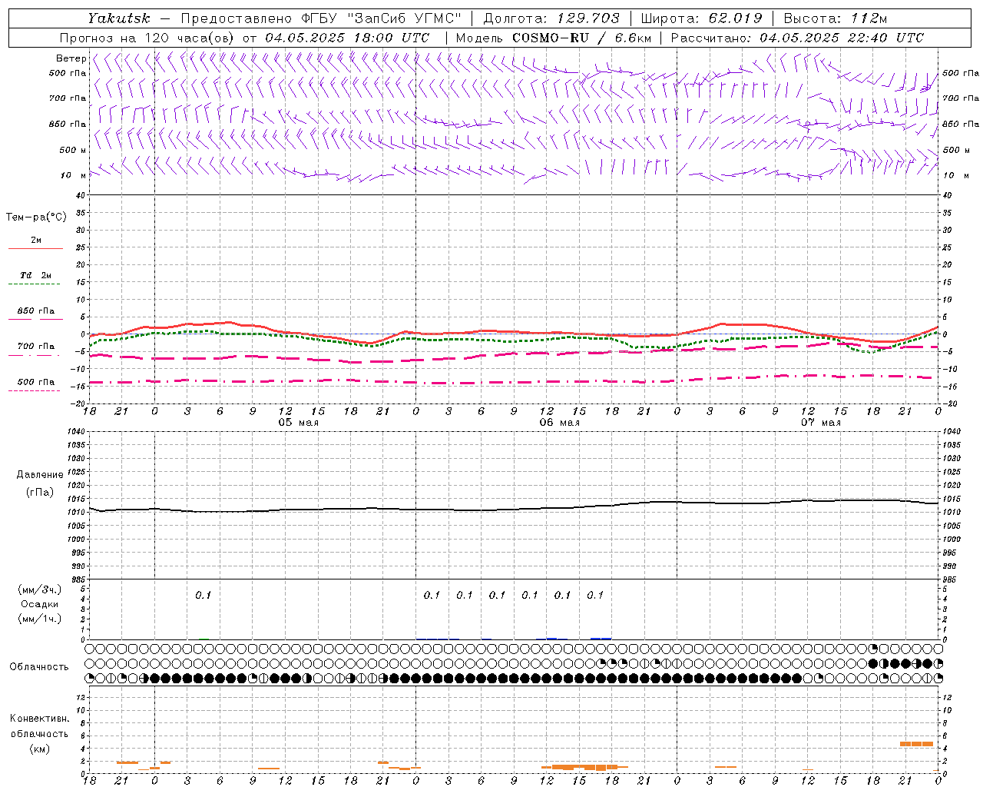This screenshot has width=983, height=787.
Task: Click the "Широта: 62.019" header field
Action: pos(701,18)
